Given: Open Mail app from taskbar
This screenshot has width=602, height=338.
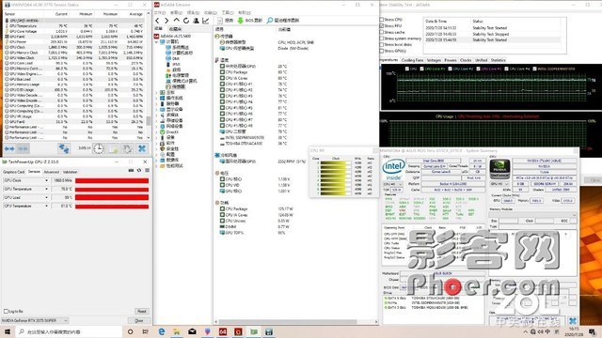Looking at the screenshot, I should (x=192, y=331).
